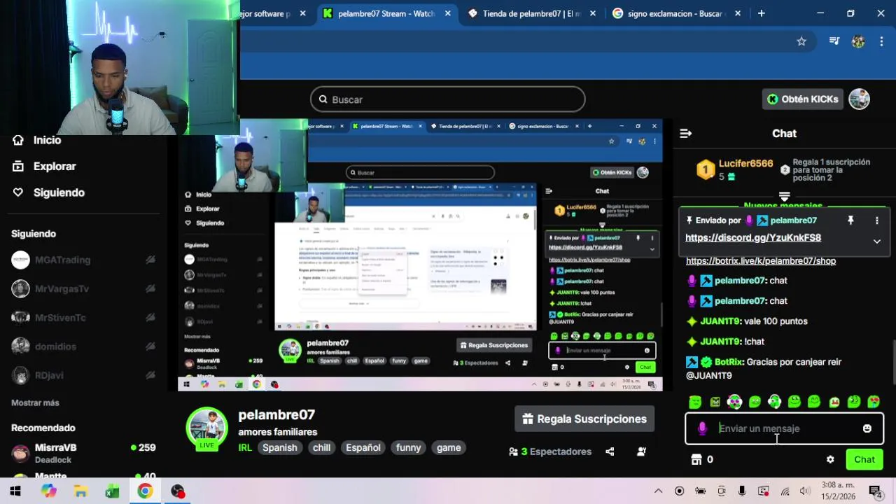The height and width of the screenshot is (504, 896).
Task: Open Wi-Fi network tray icon
Action: point(785,491)
